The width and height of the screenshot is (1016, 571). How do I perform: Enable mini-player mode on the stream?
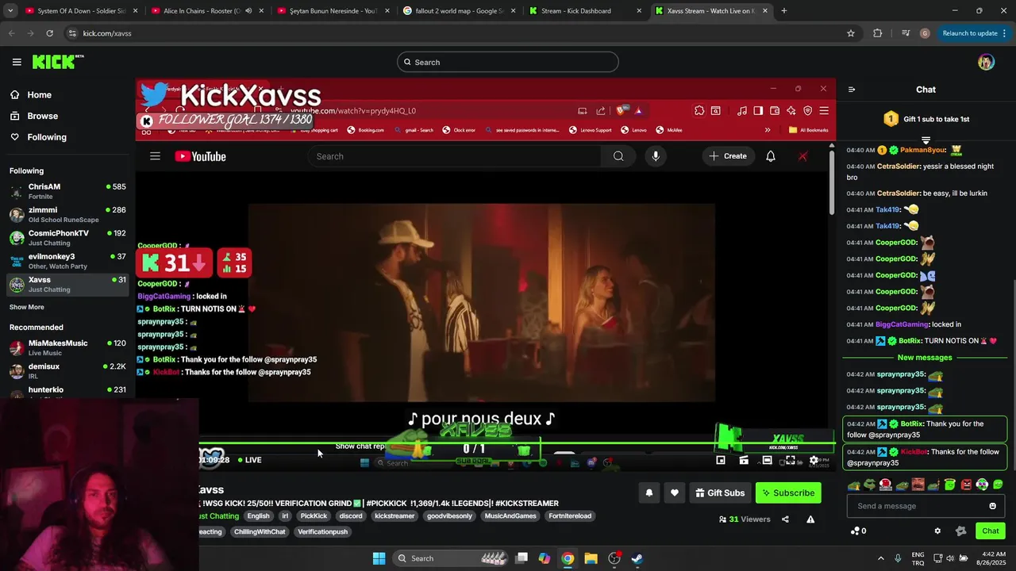721,460
